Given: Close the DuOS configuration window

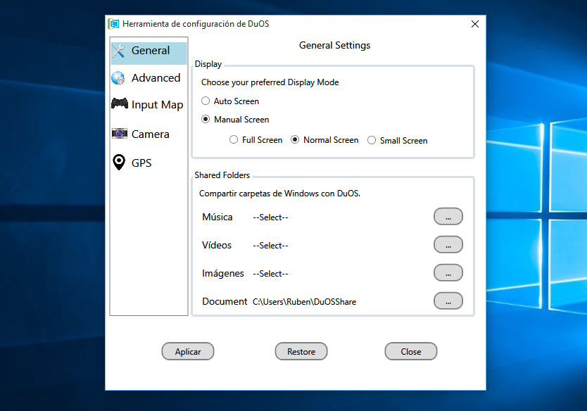Looking at the screenshot, I should coord(475,24).
